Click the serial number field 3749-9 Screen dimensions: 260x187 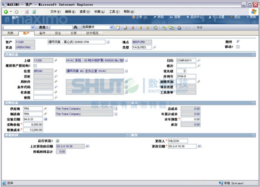coord(186,76)
